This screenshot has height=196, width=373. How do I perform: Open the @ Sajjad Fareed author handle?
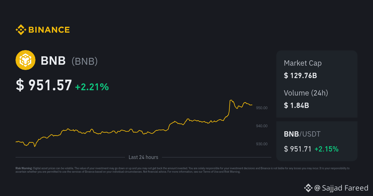(341, 188)
